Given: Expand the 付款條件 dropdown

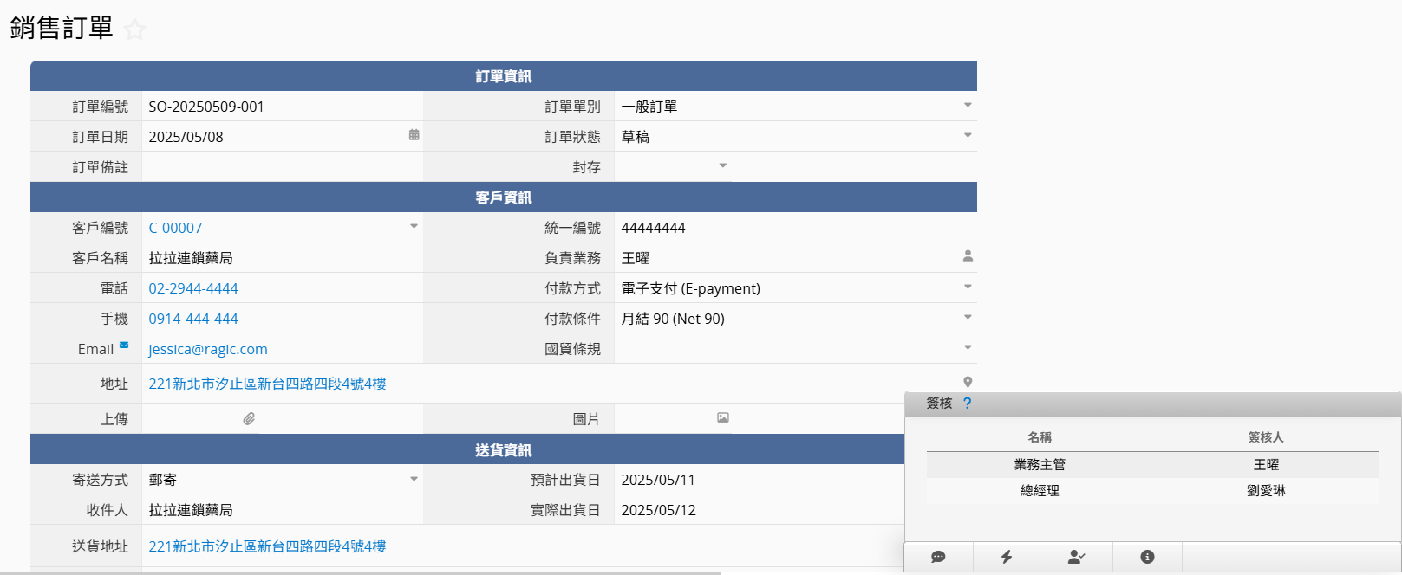Looking at the screenshot, I should coord(968,317).
